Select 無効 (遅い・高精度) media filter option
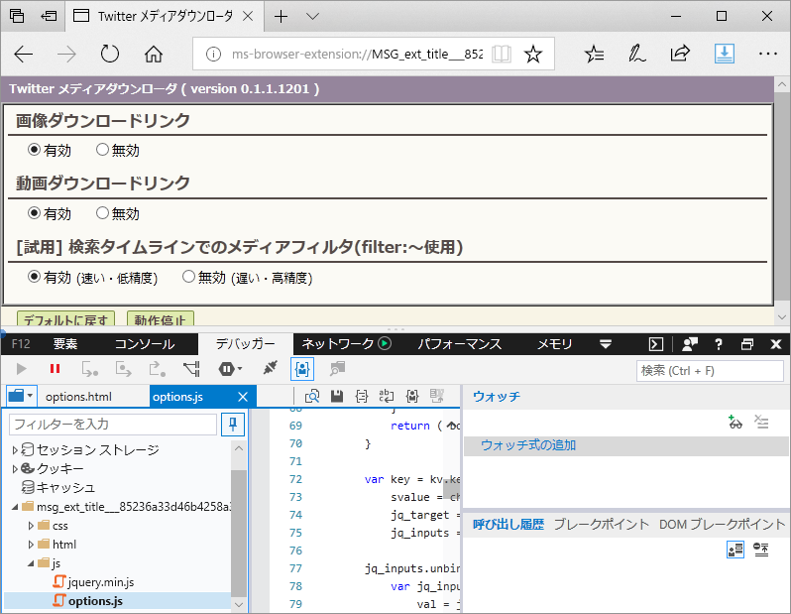Image resolution: width=791 pixels, height=614 pixels. pyautogui.click(x=188, y=277)
